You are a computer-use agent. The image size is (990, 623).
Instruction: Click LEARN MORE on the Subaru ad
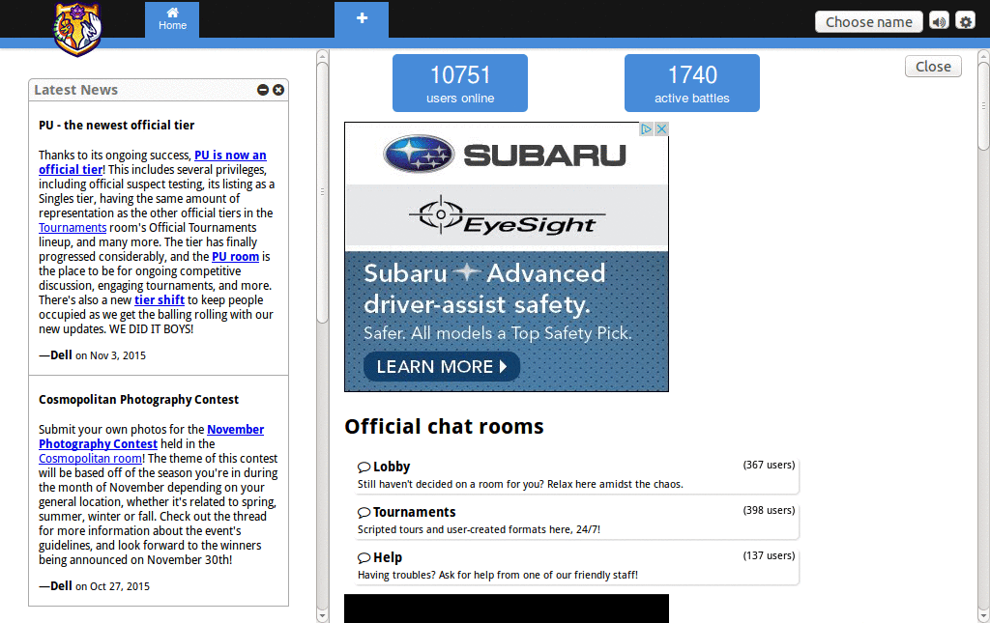click(441, 366)
